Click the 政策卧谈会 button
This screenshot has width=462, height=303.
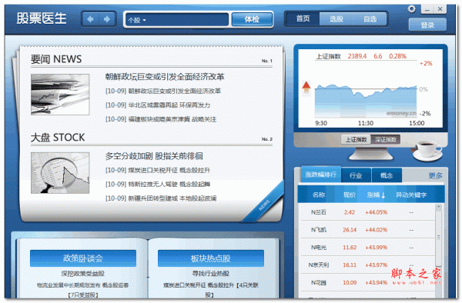(x=83, y=258)
